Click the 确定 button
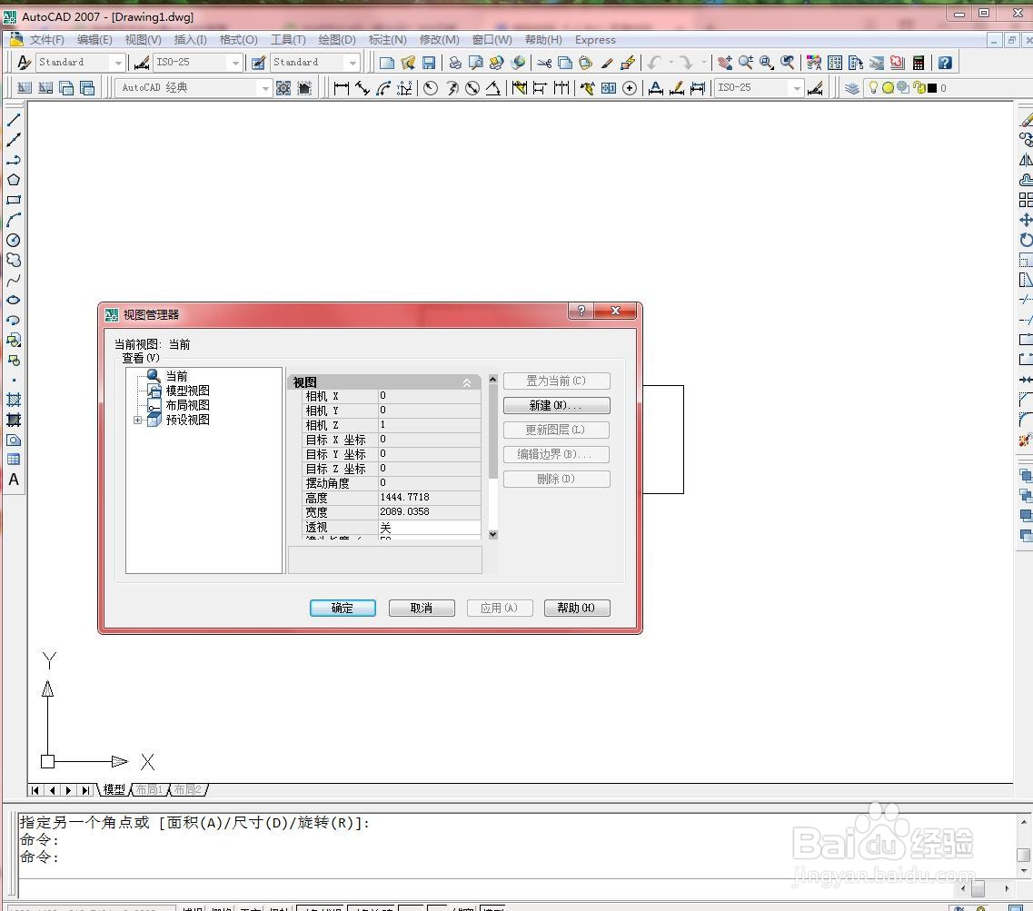 pyautogui.click(x=343, y=608)
